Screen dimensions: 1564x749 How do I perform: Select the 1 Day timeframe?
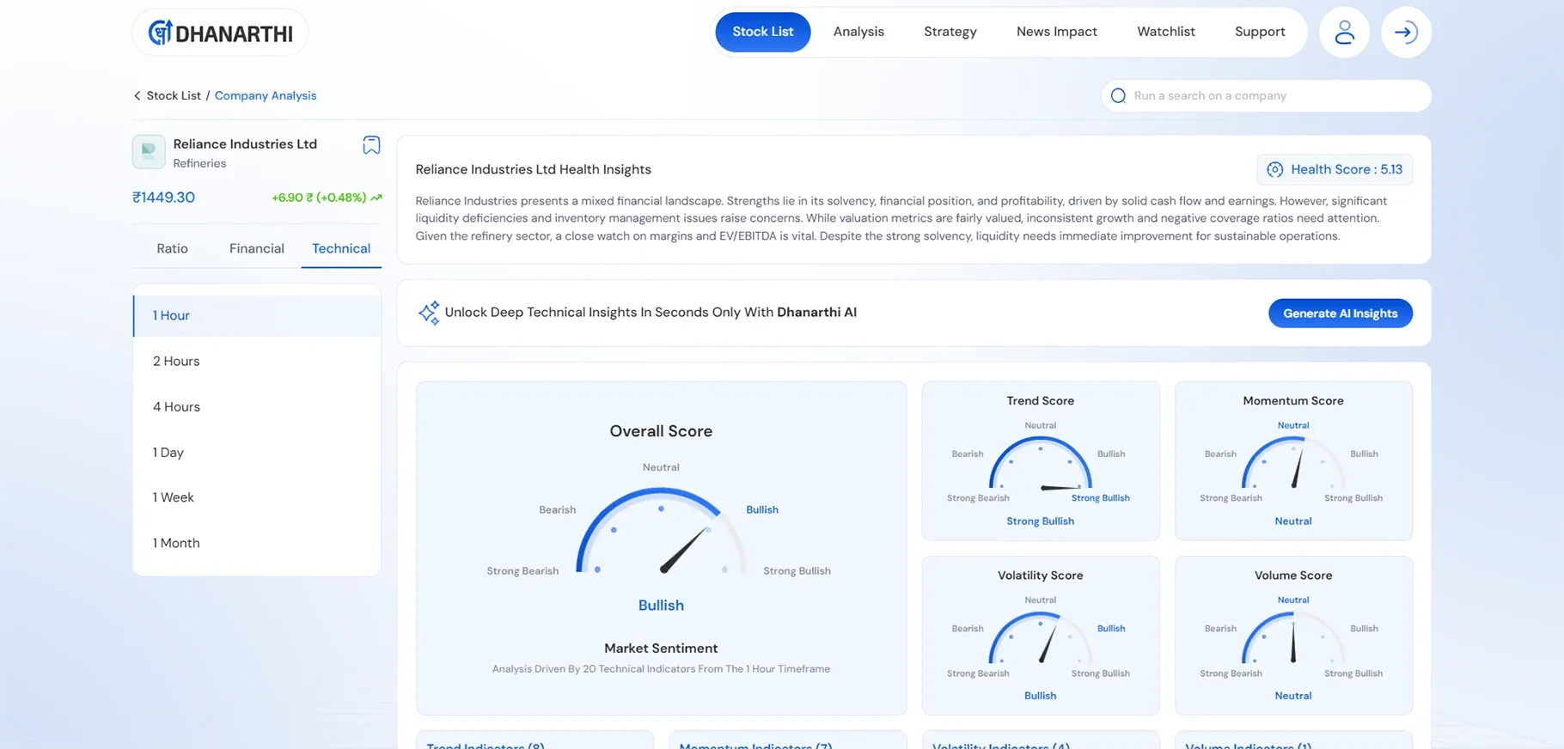click(257, 453)
